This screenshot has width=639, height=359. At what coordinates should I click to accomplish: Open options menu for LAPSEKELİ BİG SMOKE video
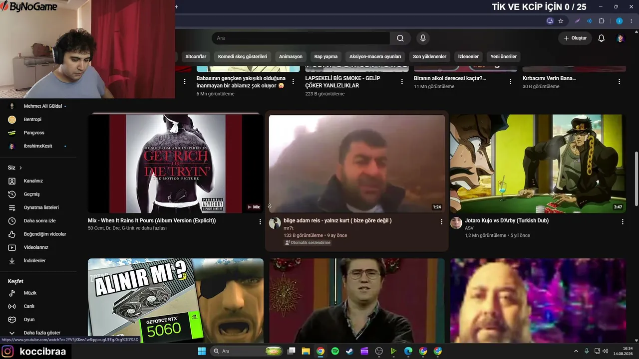click(x=402, y=82)
